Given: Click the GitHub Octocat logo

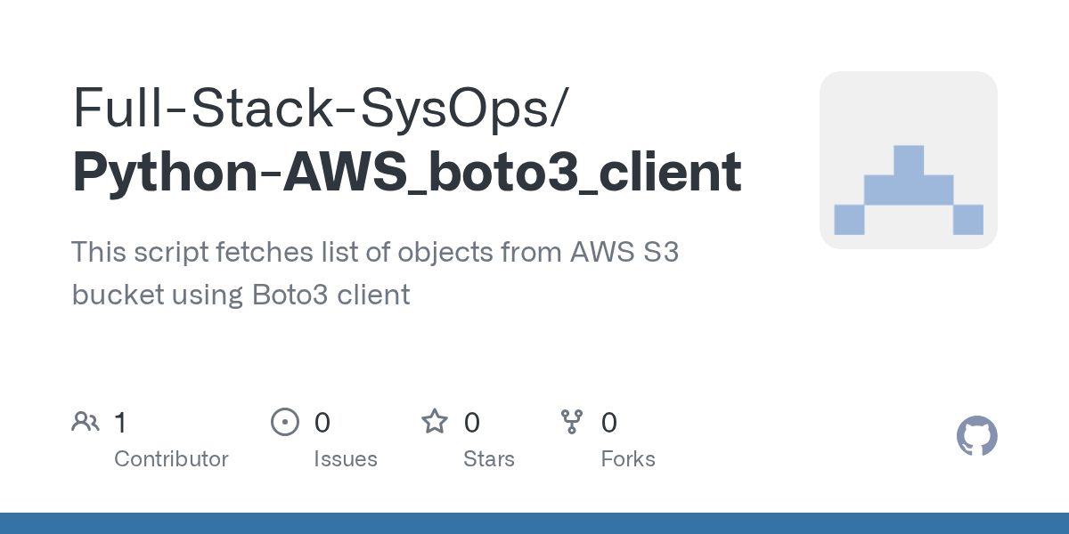Looking at the screenshot, I should click(x=976, y=436).
